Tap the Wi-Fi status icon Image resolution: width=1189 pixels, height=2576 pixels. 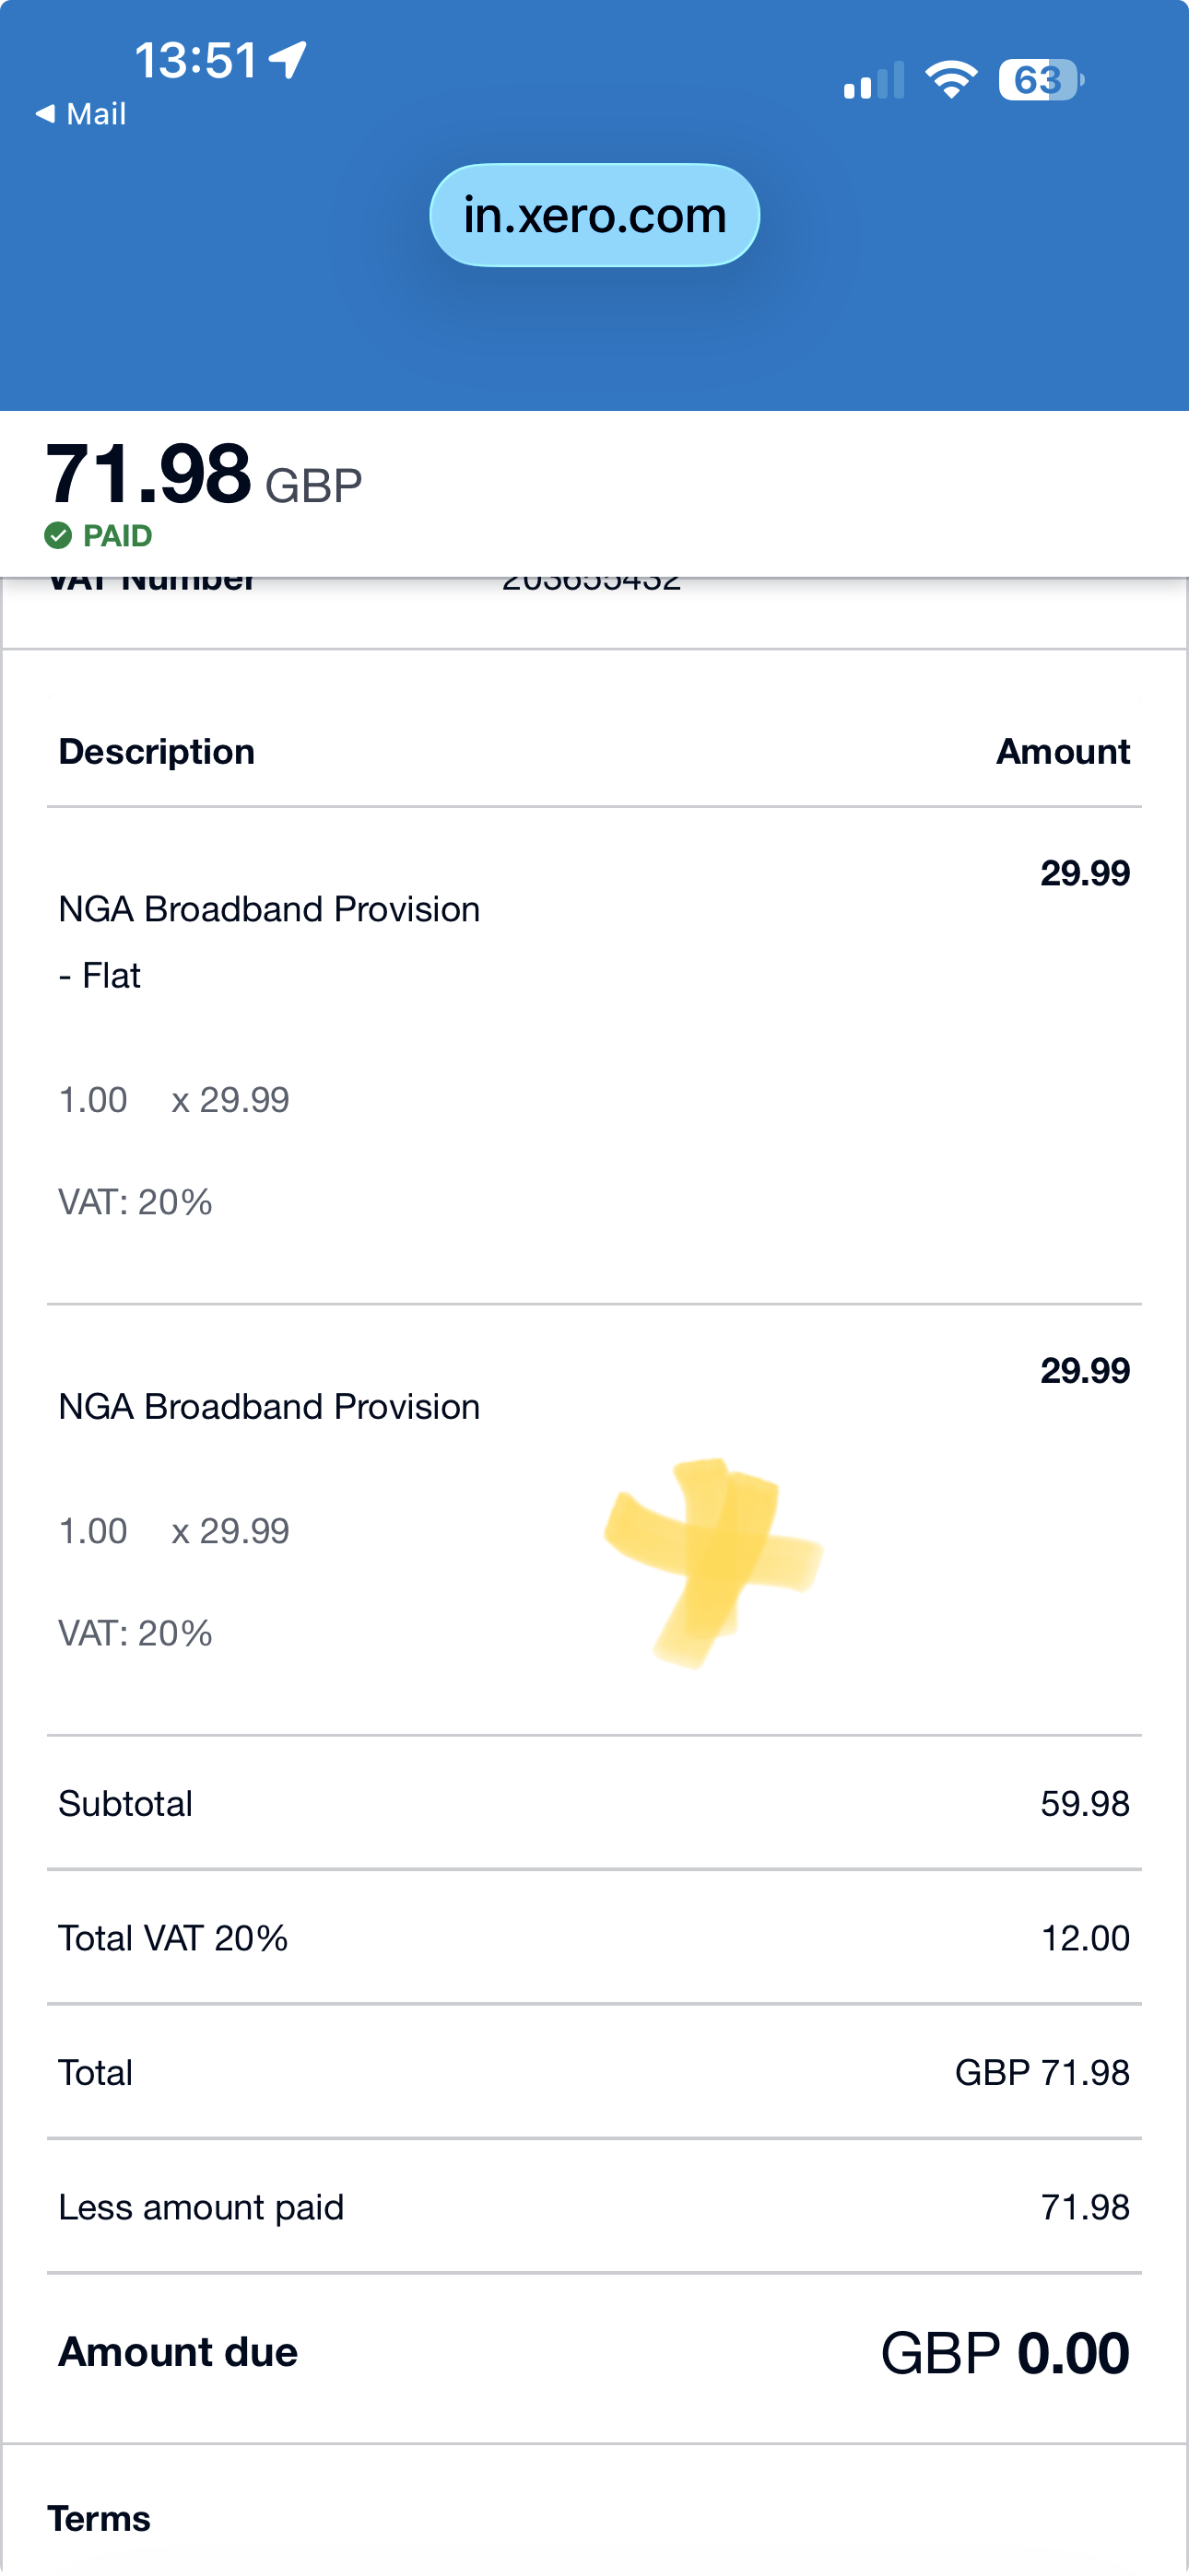point(951,80)
